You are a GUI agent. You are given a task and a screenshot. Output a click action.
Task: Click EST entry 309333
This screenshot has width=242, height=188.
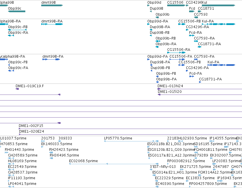click(x=65, y=138)
